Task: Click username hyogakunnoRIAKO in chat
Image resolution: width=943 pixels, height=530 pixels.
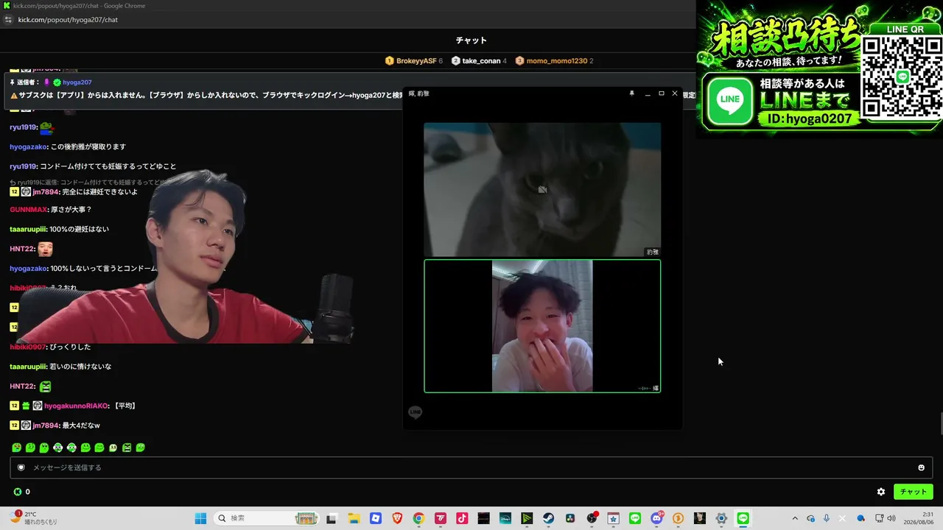Action: [x=76, y=406]
